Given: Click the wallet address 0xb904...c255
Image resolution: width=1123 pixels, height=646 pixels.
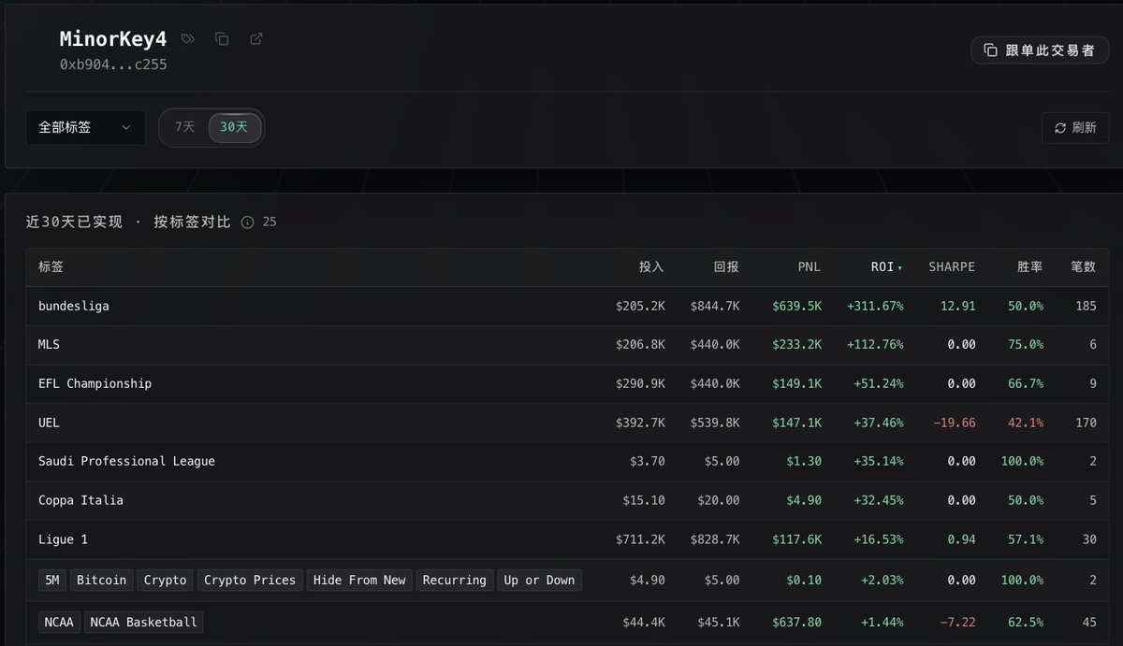Looking at the screenshot, I should (x=113, y=65).
